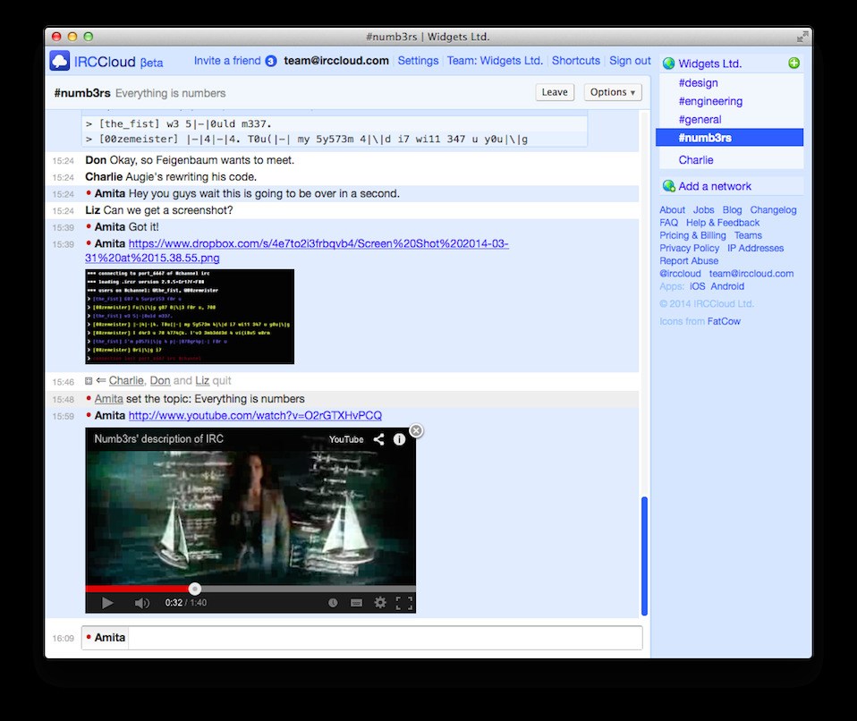Expand collapsed quit messages at 15:46
Viewport: 857px width, 721px height.
tap(89, 381)
